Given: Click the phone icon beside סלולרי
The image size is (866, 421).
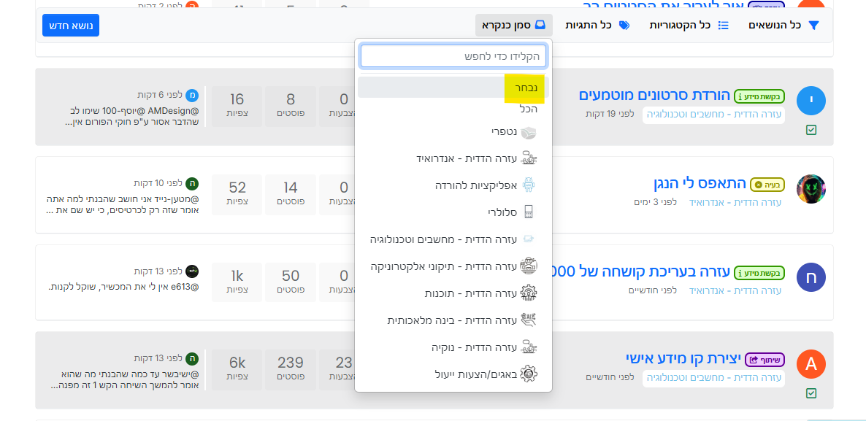Looking at the screenshot, I should [x=529, y=212].
